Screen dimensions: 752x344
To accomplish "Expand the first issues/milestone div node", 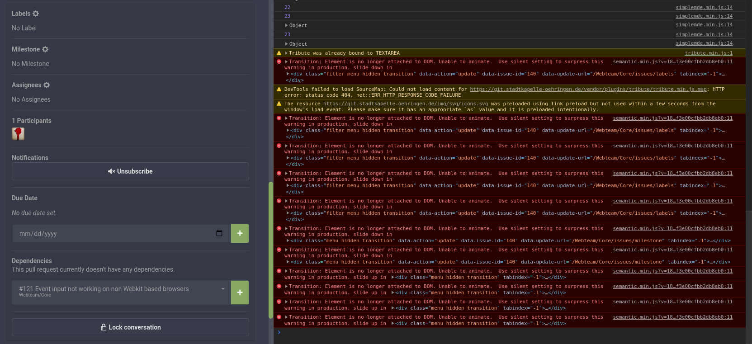I will click(288, 240).
